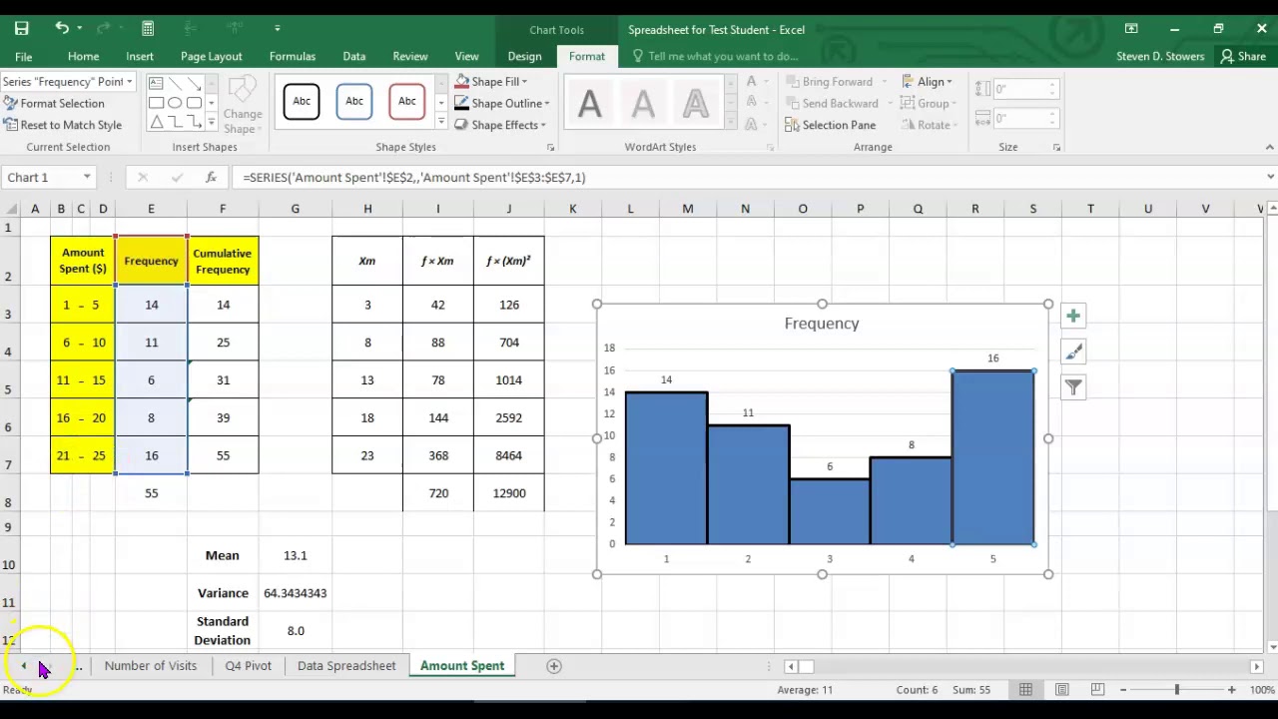Select the arrow line shape
The image size is (1278, 719).
point(194,83)
